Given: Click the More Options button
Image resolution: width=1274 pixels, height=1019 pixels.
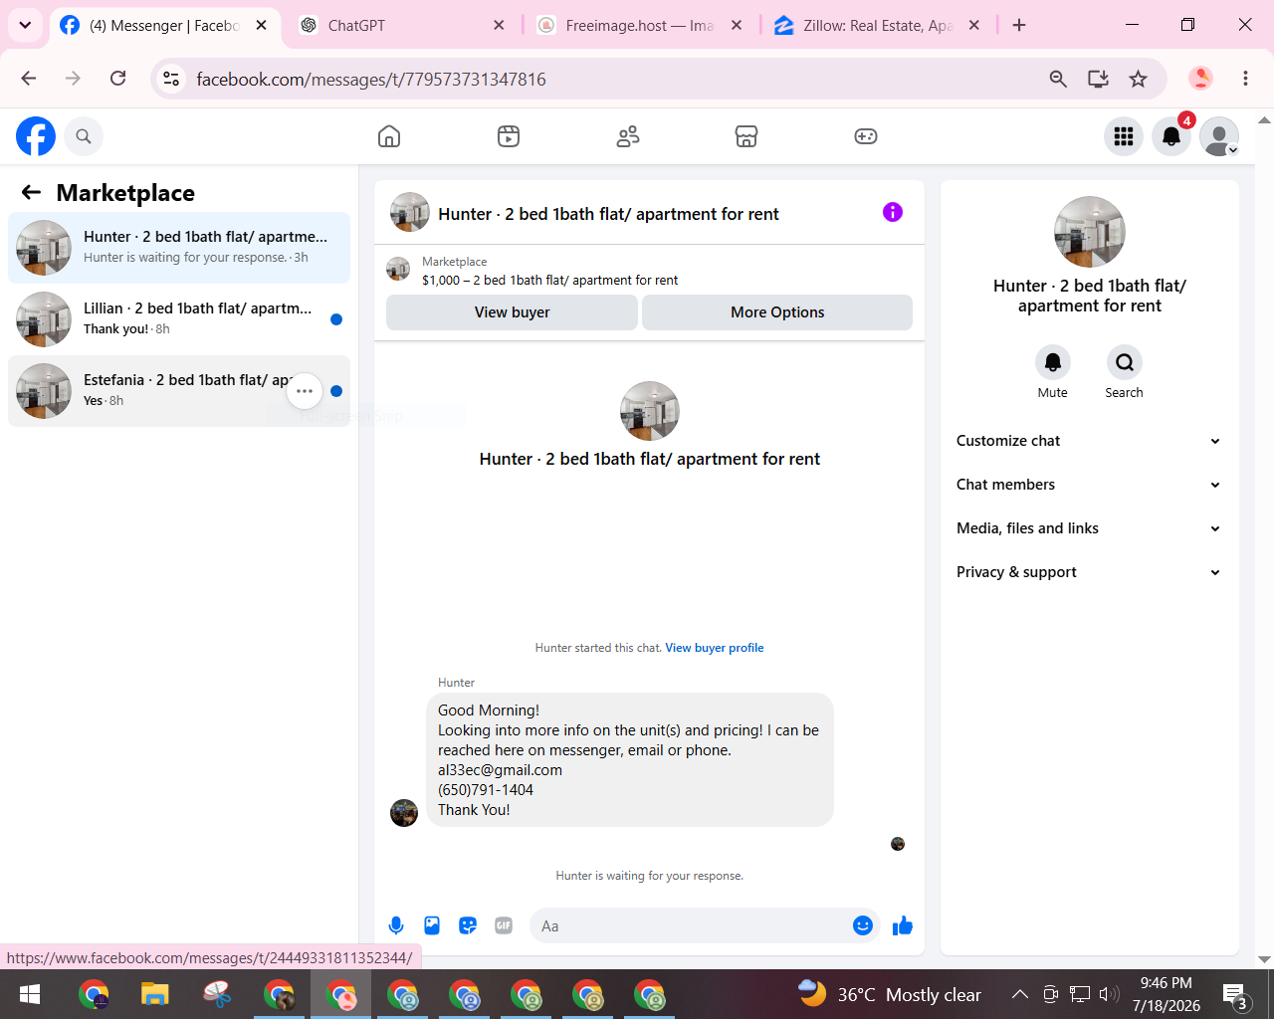Looking at the screenshot, I should pos(777,312).
